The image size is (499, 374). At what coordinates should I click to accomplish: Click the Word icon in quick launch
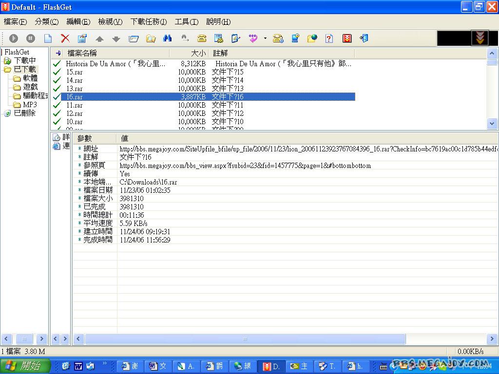click(78, 366)
